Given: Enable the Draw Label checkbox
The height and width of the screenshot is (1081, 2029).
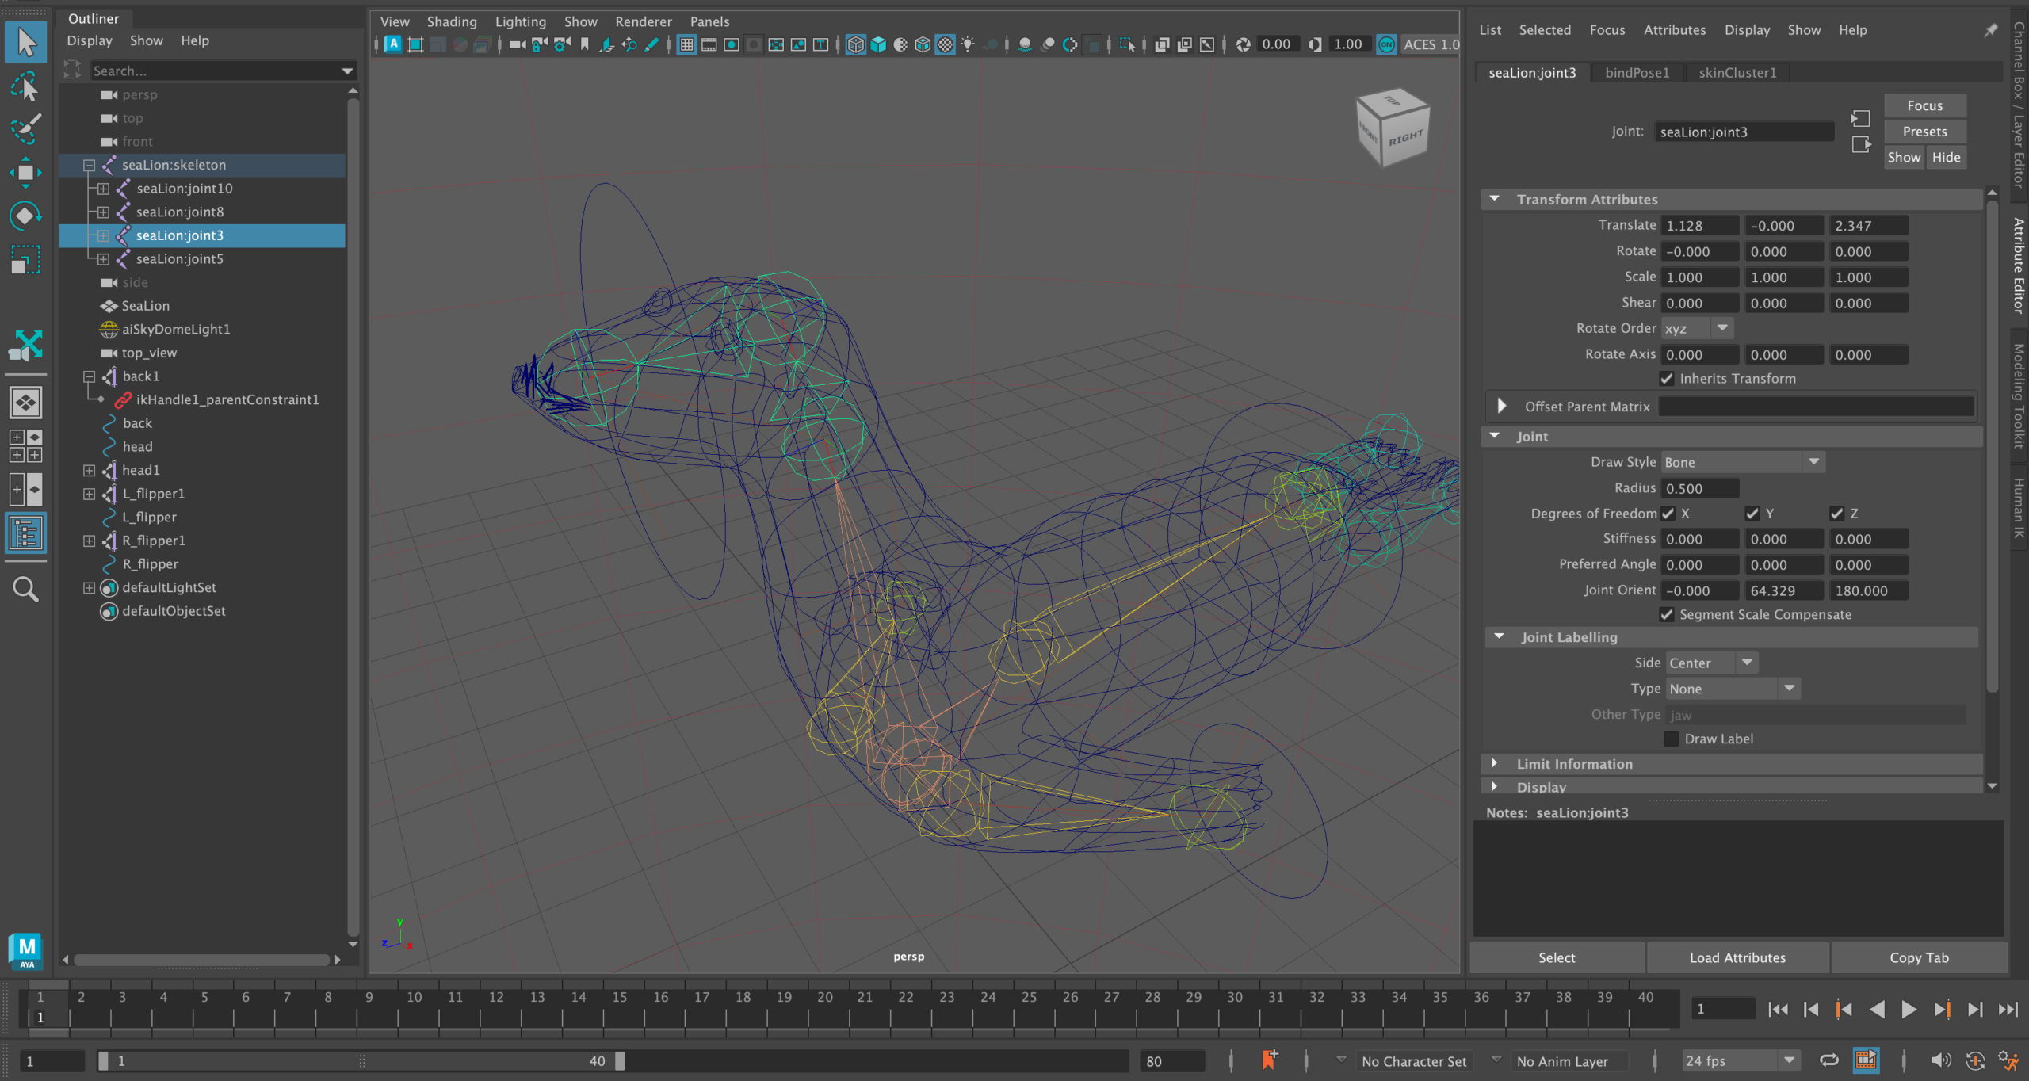Looking at the screenshot, I should 1672,738.
